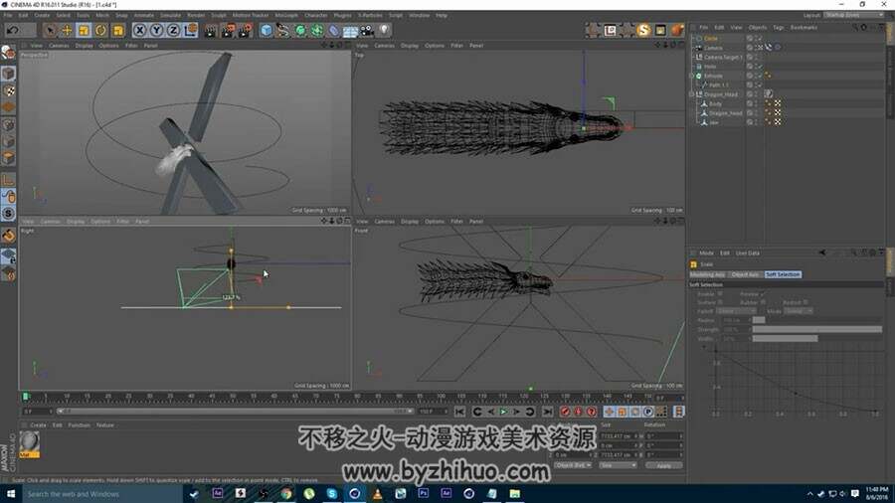
Task: Open the Tags menu in Object Manager
Action: 779,28
